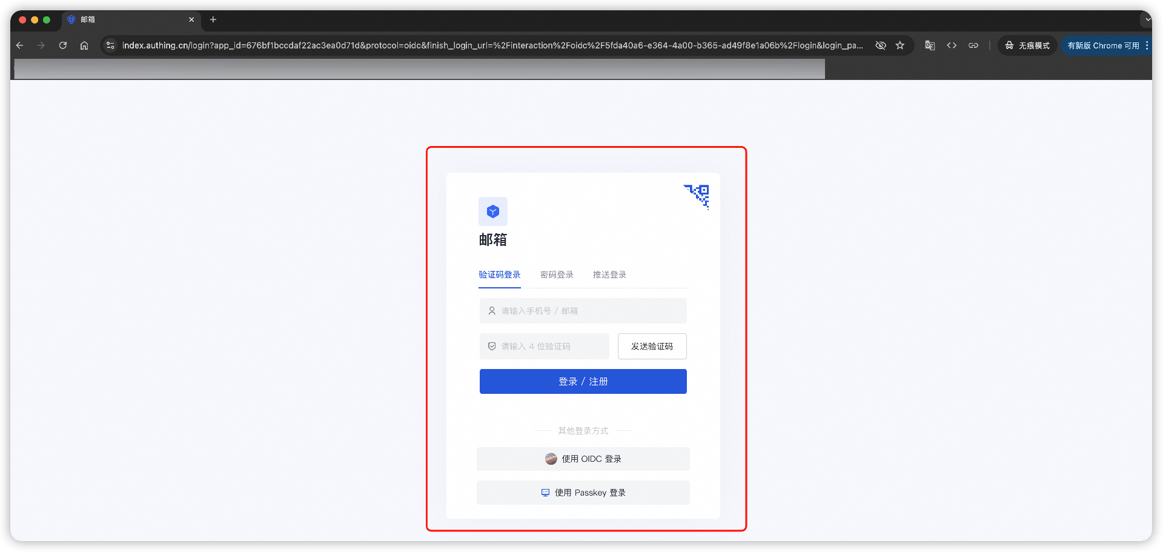
Task: Open the tracking protection eye icon
Action: [x=881, y=45]
